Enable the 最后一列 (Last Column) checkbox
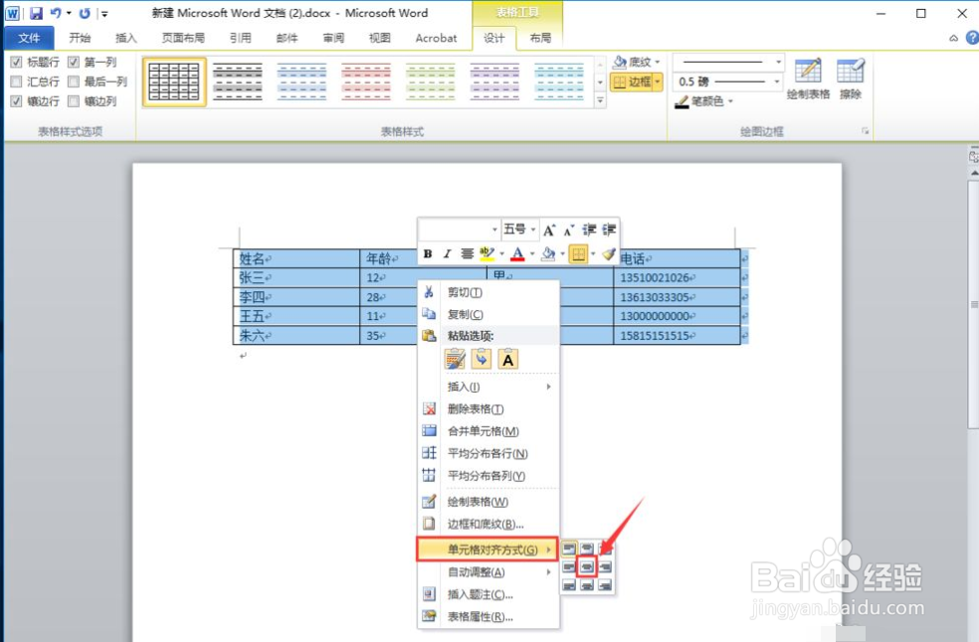This screenshot has height=642, width=979. [x=72, y=80]
